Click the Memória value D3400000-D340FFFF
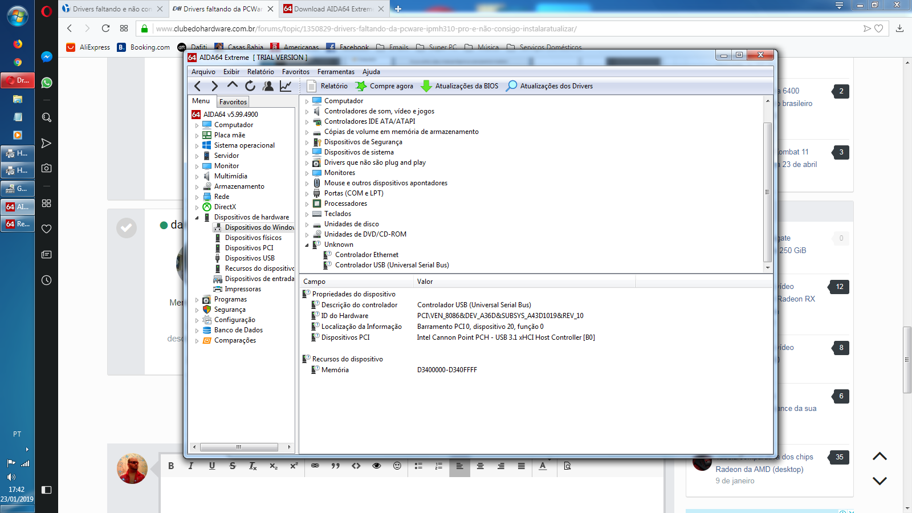912x513 pixels. 447,370
